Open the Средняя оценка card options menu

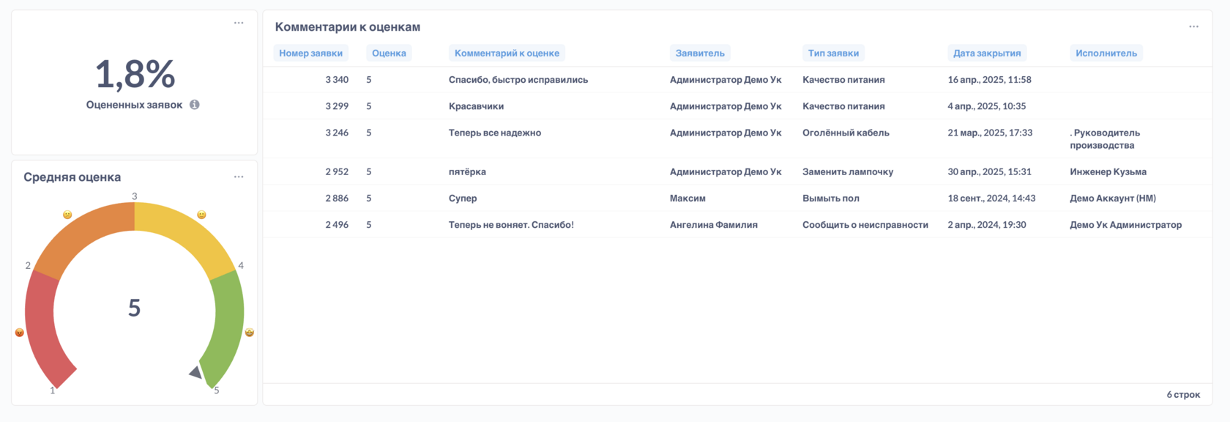point(239,177)
